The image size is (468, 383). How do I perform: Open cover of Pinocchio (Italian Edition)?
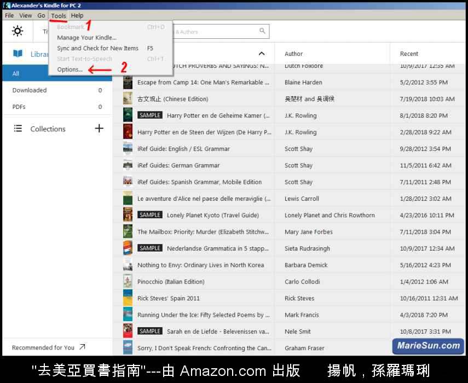(128, 282)
